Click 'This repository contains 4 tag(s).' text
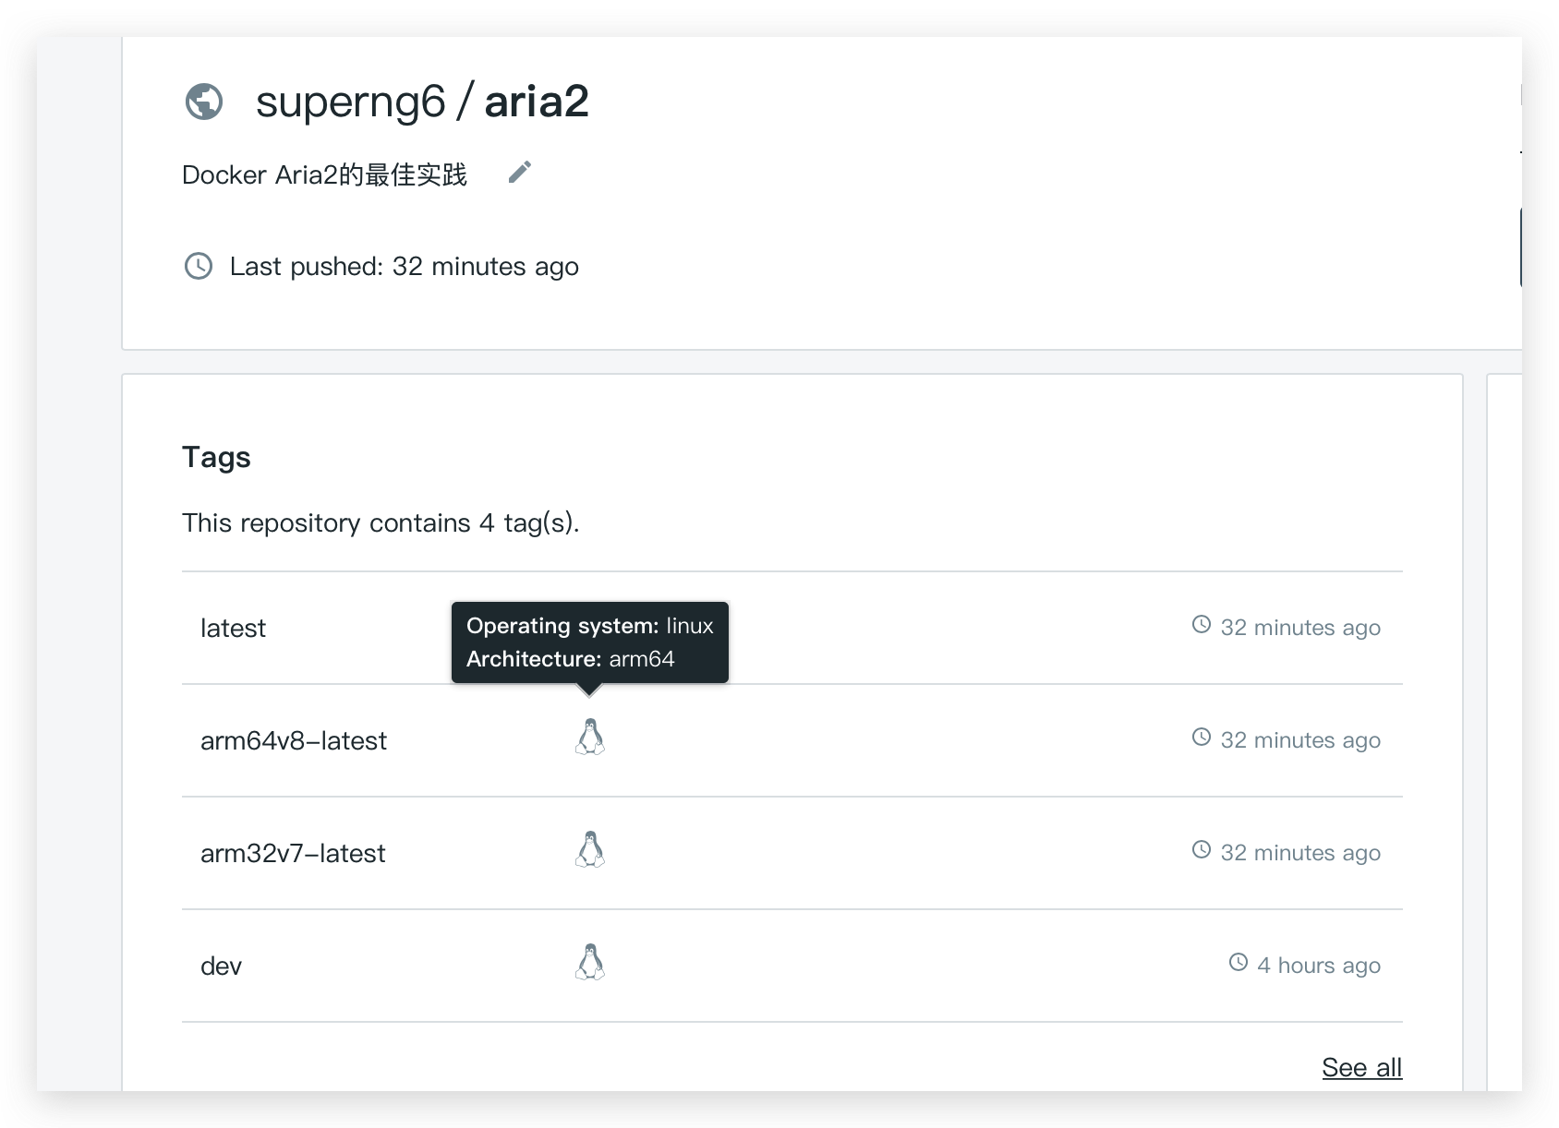 click(381, 523)
